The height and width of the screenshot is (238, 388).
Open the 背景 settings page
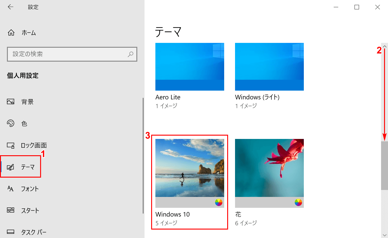pos(27,102)
